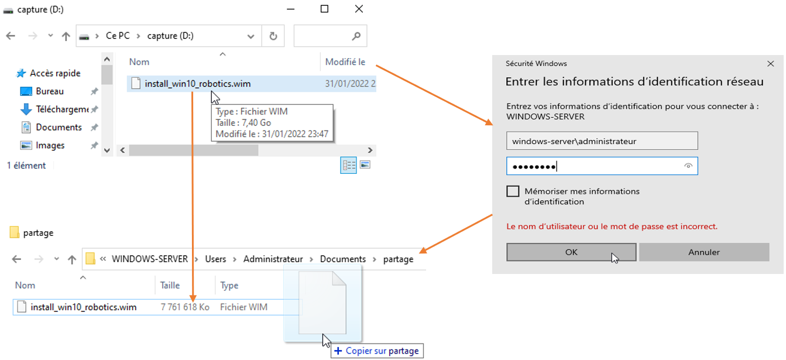Click file icon of install_win10_robotics.wim in partage
This screenshot has height=360, width=786.
coord(22,307)
